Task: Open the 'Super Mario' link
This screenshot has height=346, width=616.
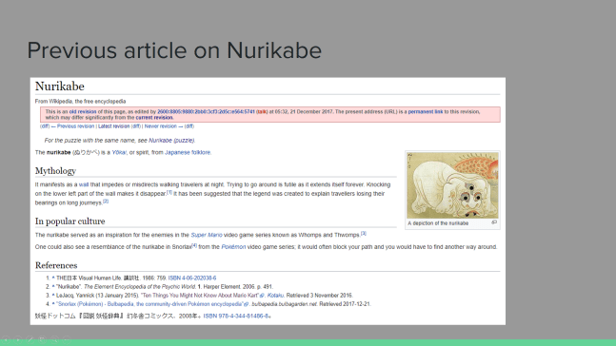Action: 207,235
